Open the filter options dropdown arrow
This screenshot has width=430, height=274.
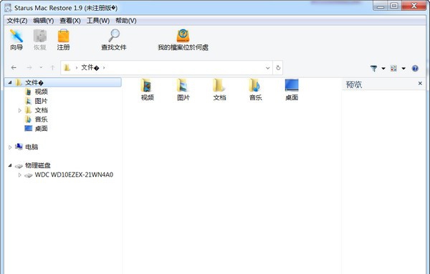(x=383, y=69)
